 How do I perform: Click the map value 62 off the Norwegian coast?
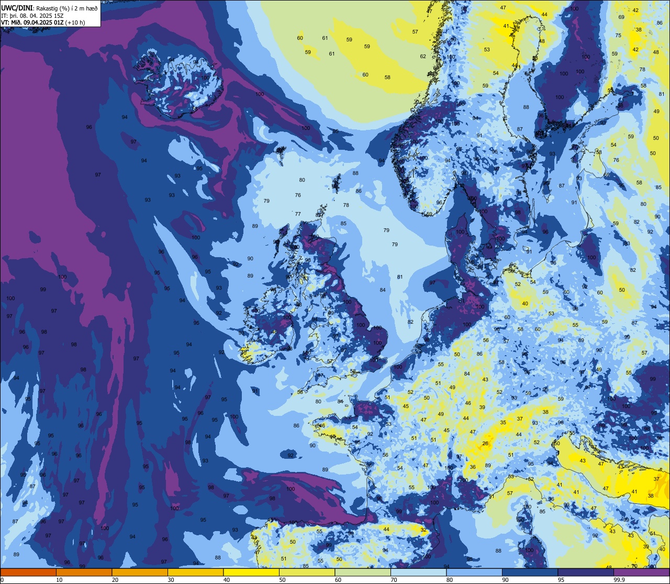point(423,56)
